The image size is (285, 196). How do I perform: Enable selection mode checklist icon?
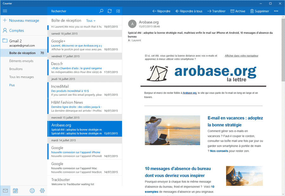[118, 11]
